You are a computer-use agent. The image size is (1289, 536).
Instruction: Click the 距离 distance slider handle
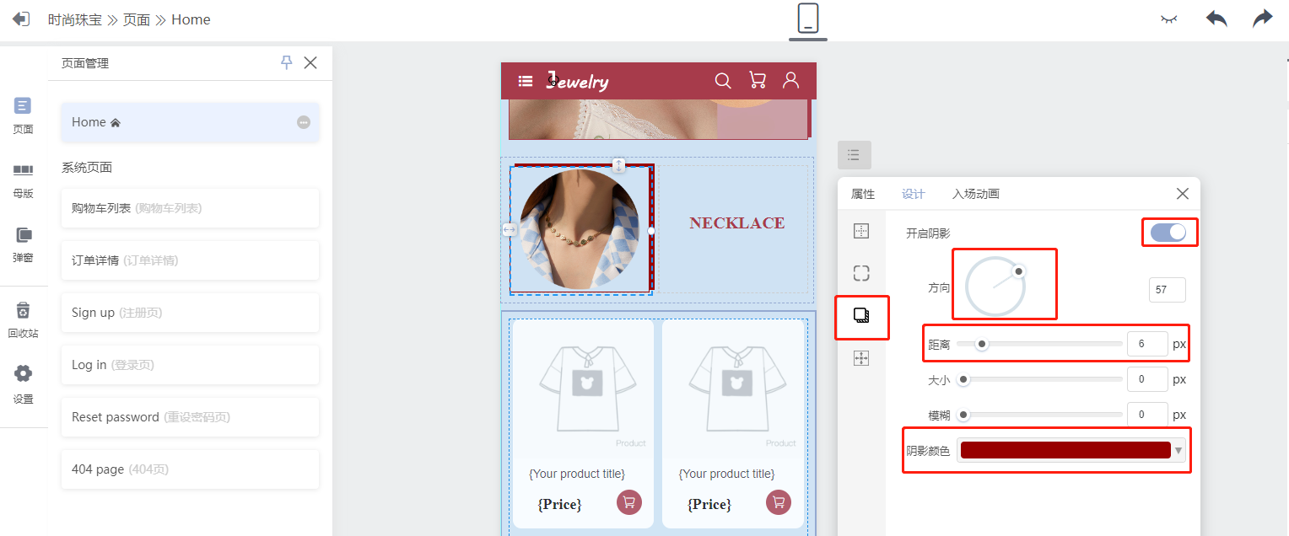(x=982, y=344)
